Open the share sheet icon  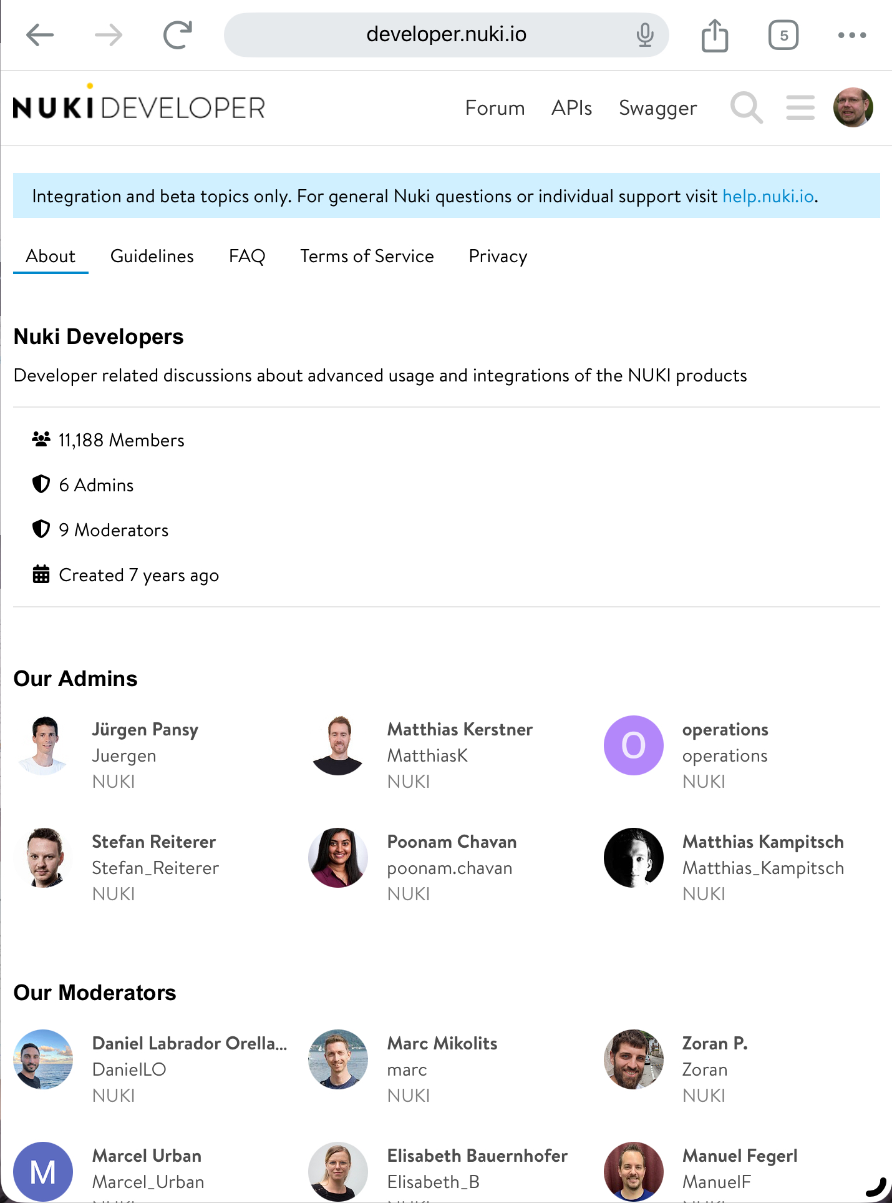715,35
